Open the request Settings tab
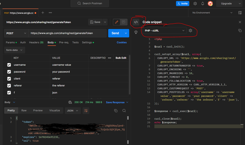 (88, 43)
